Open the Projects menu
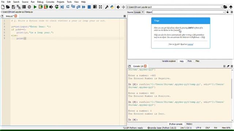The width and height of the screenshot is (234, 131). (60, 2)
